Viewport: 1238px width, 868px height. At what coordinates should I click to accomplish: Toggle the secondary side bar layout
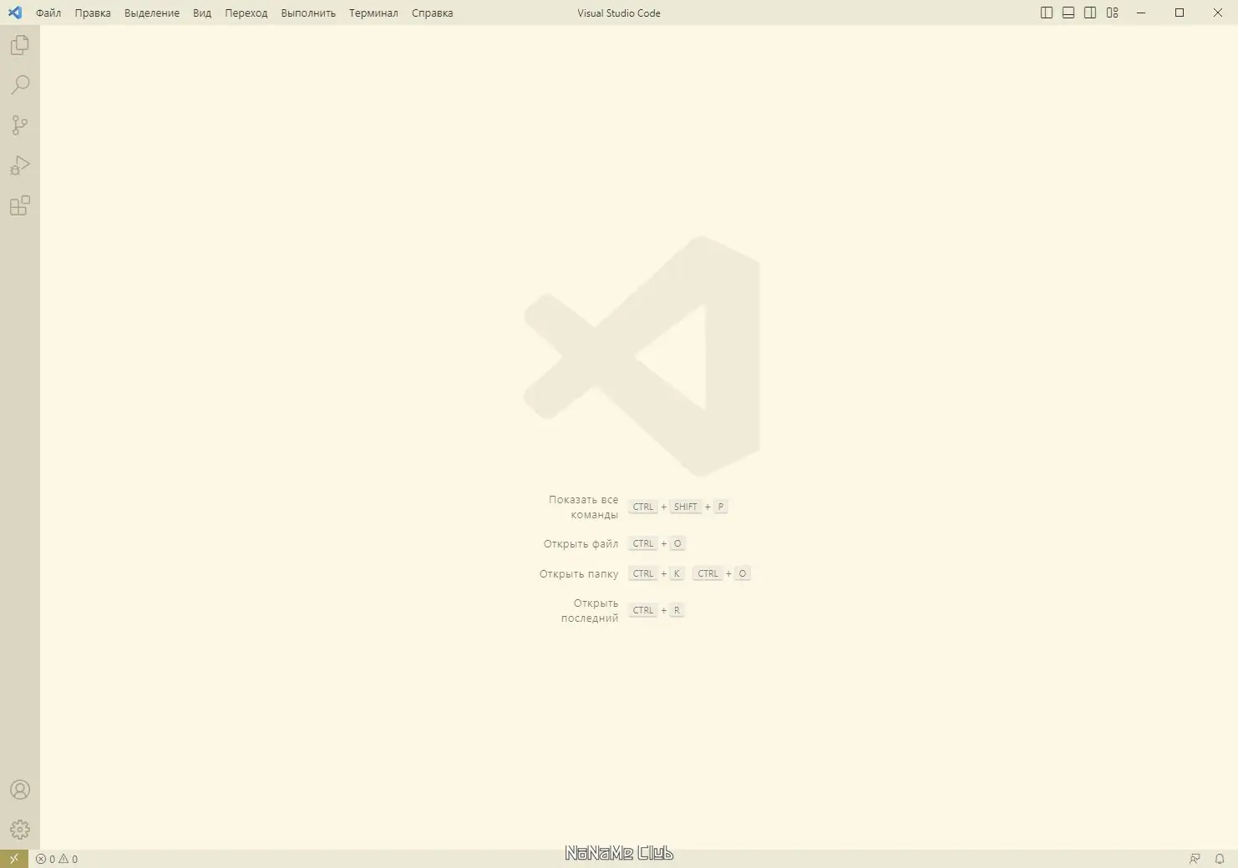(1090, 13)
